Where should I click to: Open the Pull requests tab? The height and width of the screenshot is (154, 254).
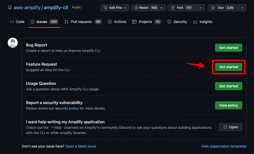point(83,22)
